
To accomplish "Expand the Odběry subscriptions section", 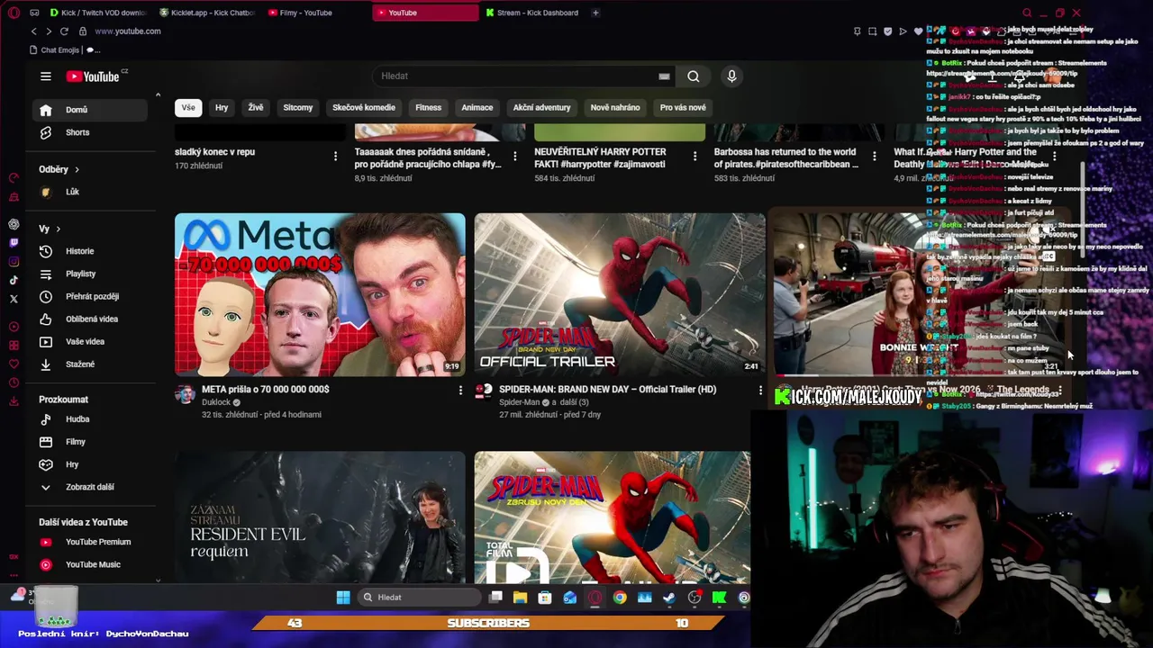I will tap(59, 169).
